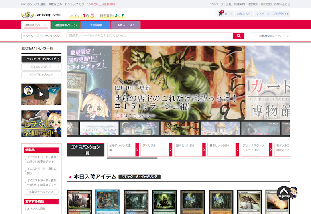Open the MtGこらむ tab
This screenshot has width=311, height=214.
coord(126,25)
